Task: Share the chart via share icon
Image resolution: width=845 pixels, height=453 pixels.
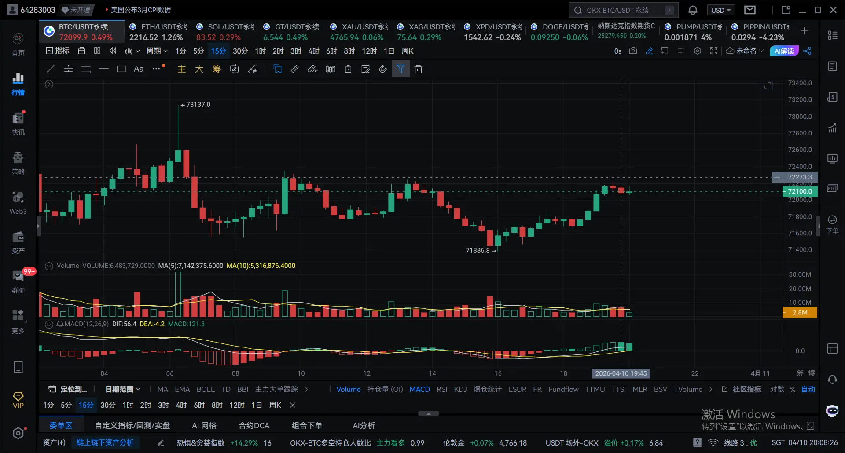Action: [x=807, y=51]
